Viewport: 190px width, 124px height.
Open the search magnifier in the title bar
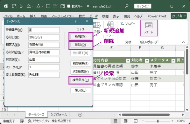point(126,6)
